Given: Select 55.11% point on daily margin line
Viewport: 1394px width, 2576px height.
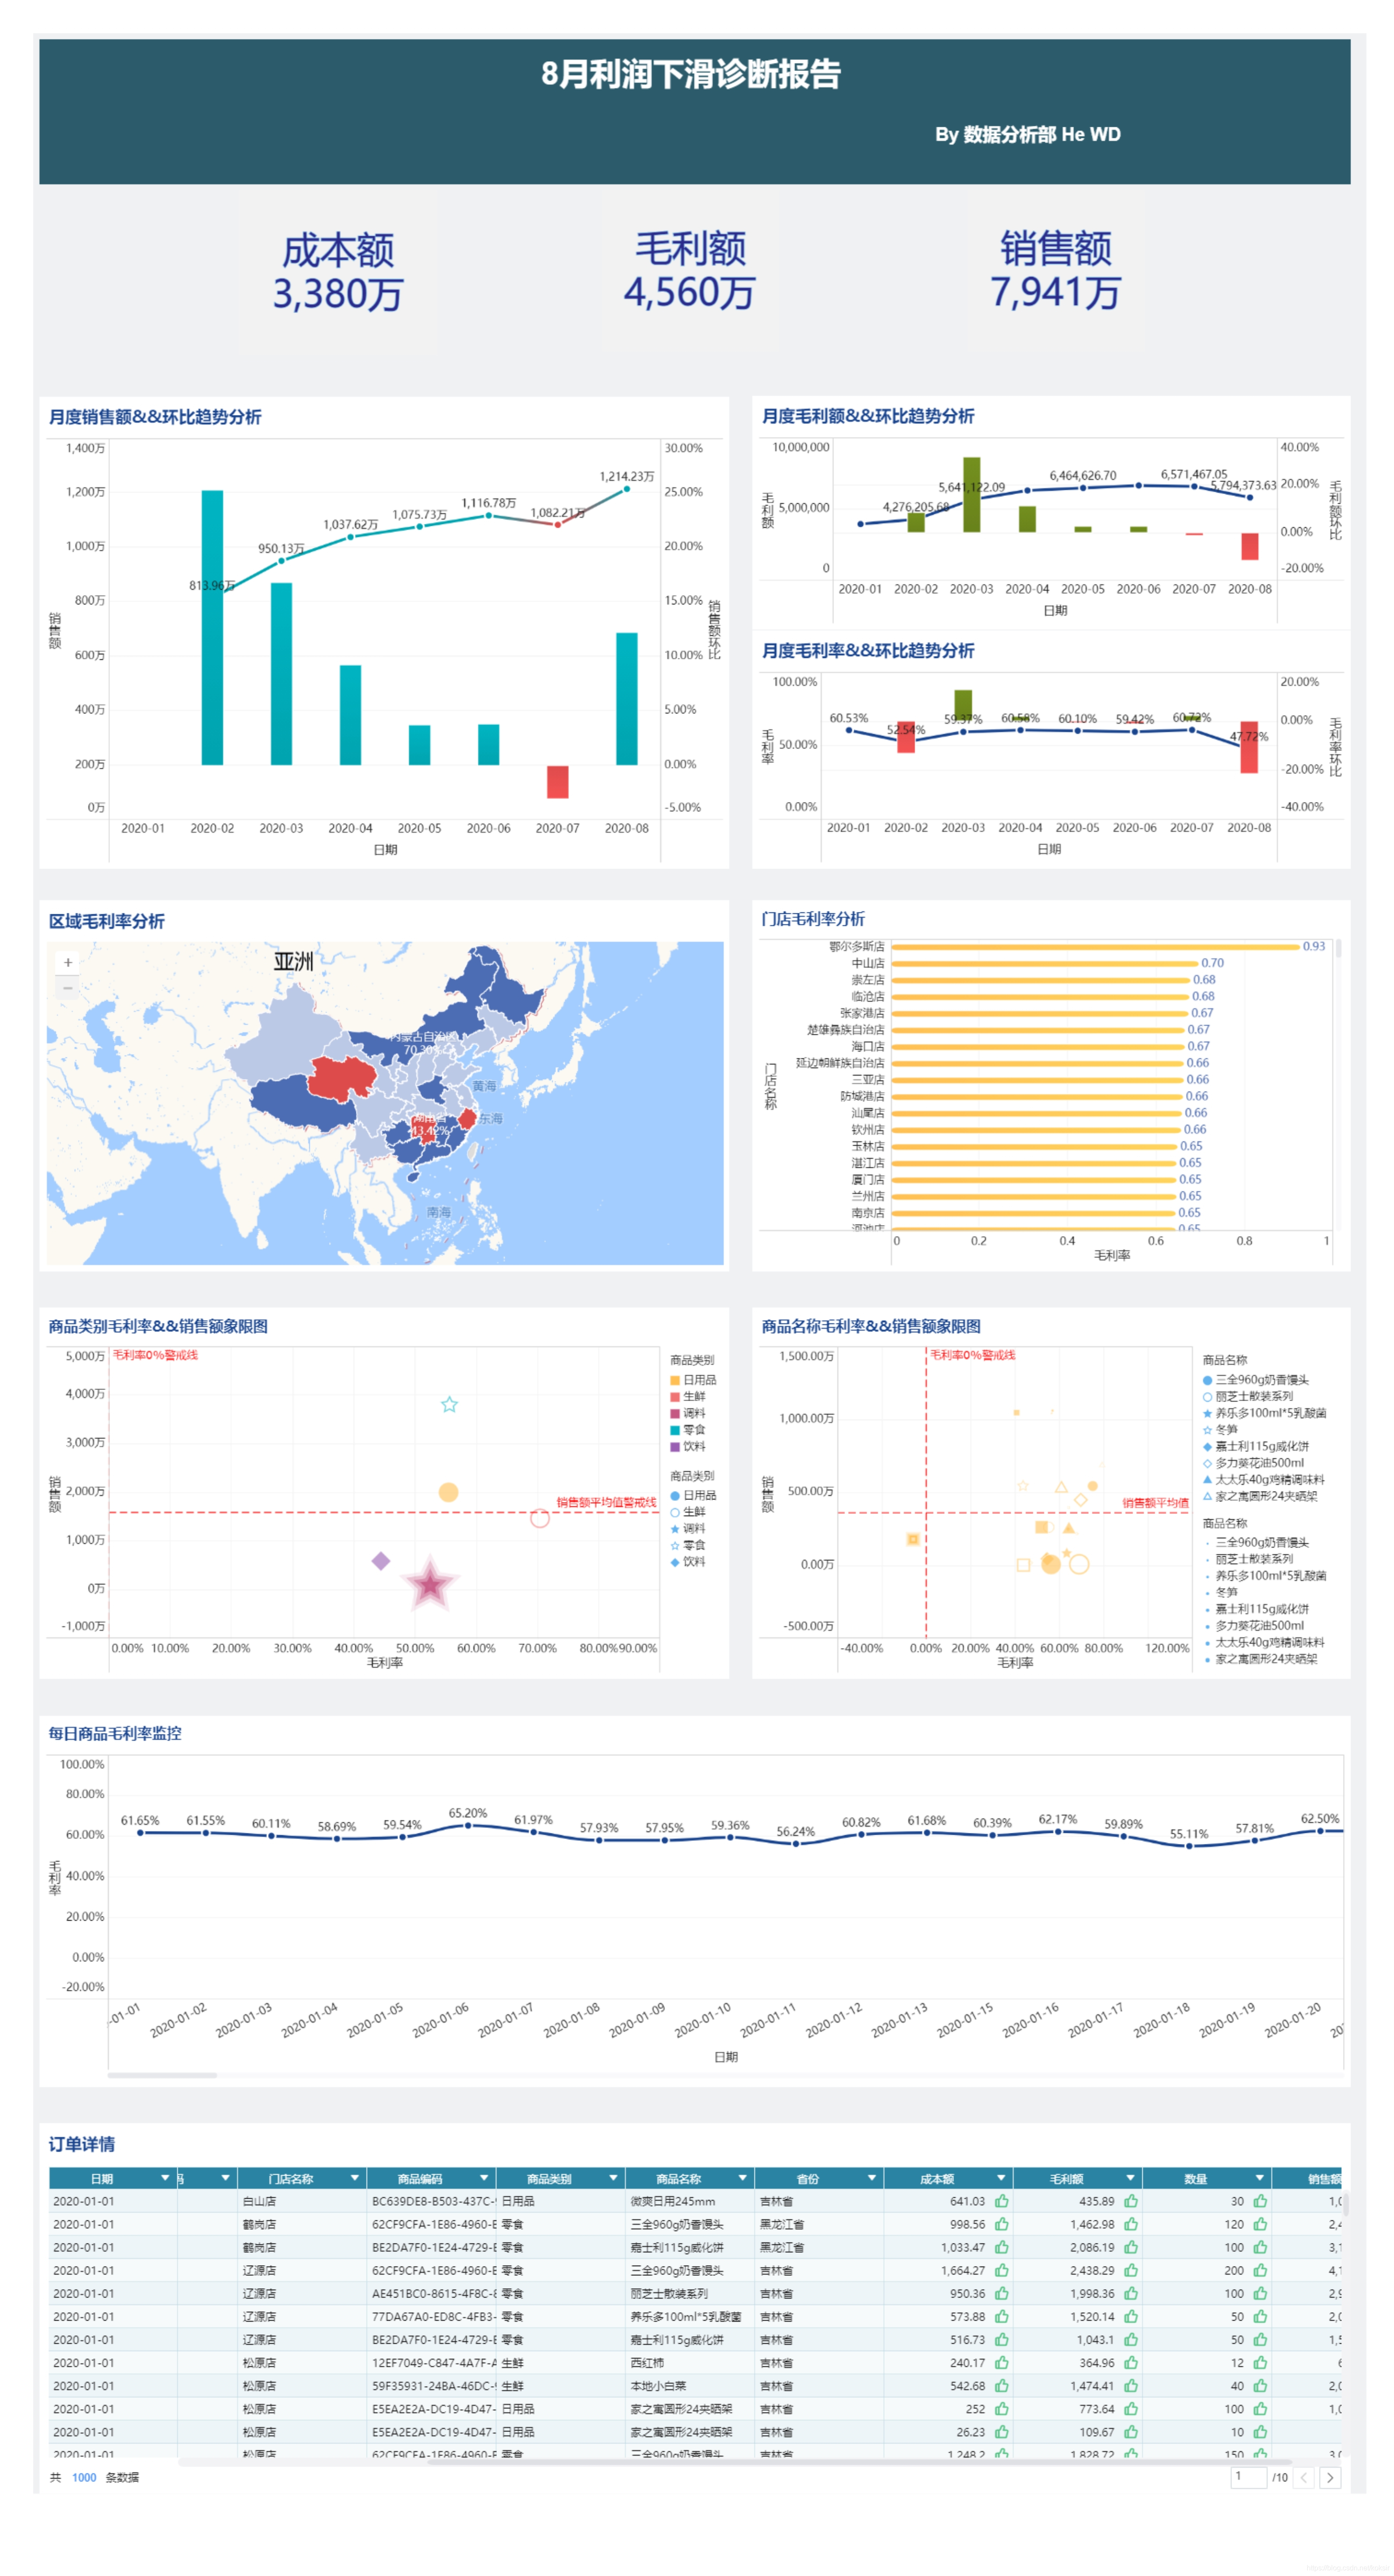Looking at the screenshot, I should click(1189, 1846).
